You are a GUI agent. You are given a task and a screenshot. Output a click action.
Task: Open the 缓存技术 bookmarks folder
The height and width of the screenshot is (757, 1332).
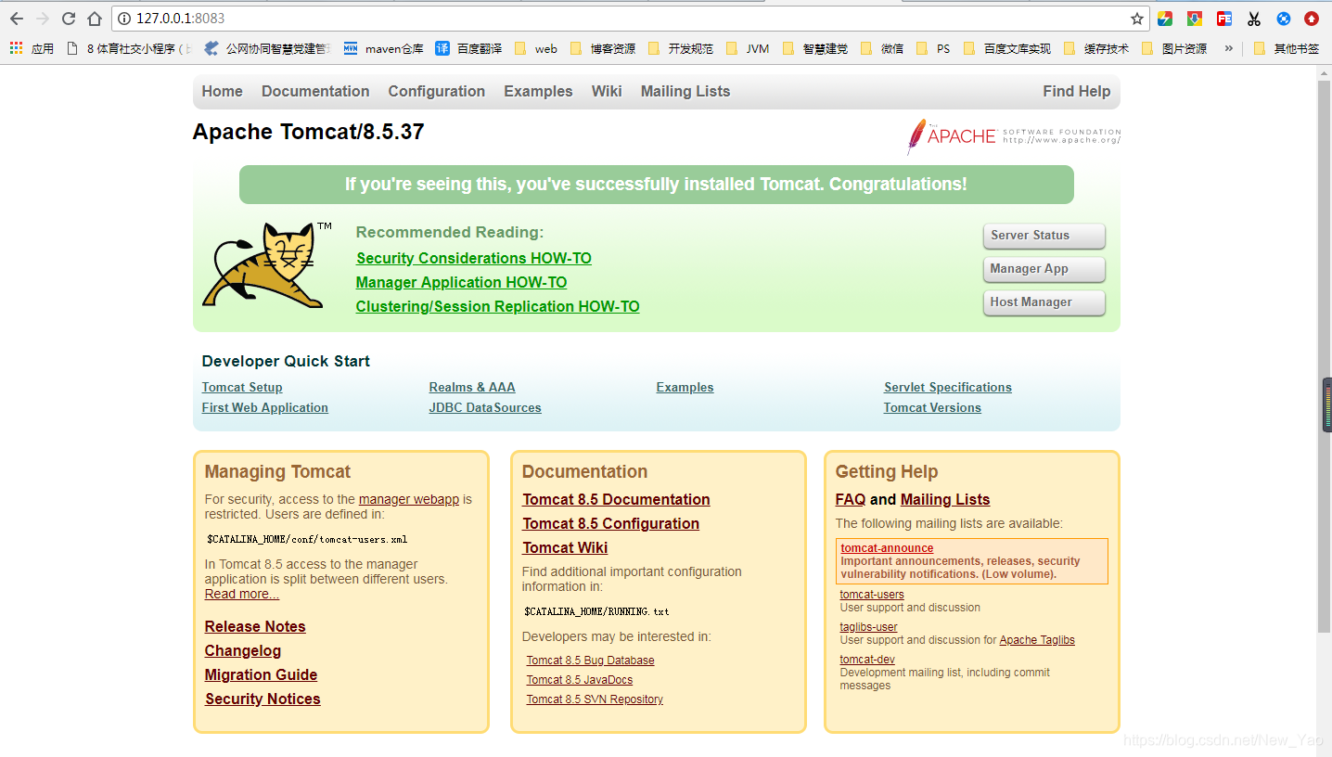click(x=1096, y=48)
